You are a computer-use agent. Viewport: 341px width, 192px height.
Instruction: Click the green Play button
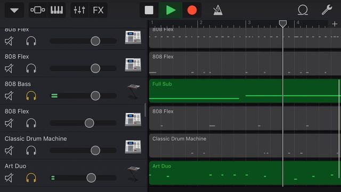click(170, 10)
